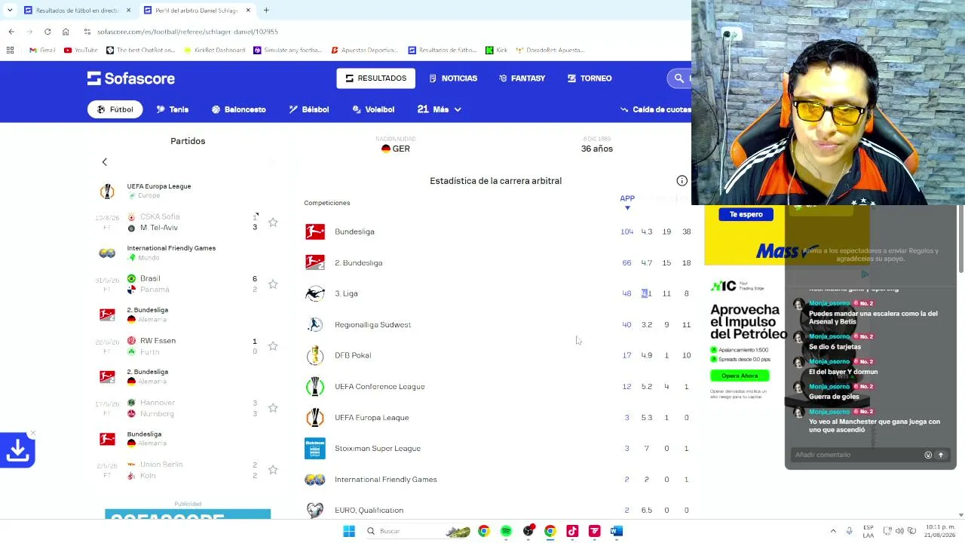The height and width of the screenshot is (543, 965).
Task: Switch to the Resultados de fútbol browser tab
Action: tap(77, 11)
